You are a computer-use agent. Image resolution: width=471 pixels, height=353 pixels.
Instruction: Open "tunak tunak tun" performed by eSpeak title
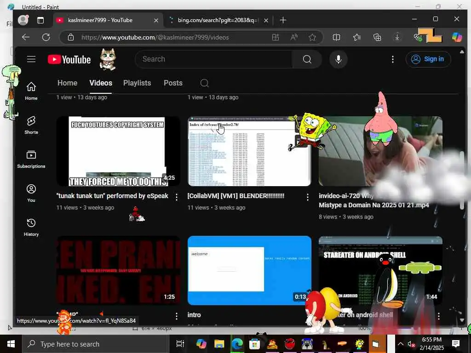112,196
